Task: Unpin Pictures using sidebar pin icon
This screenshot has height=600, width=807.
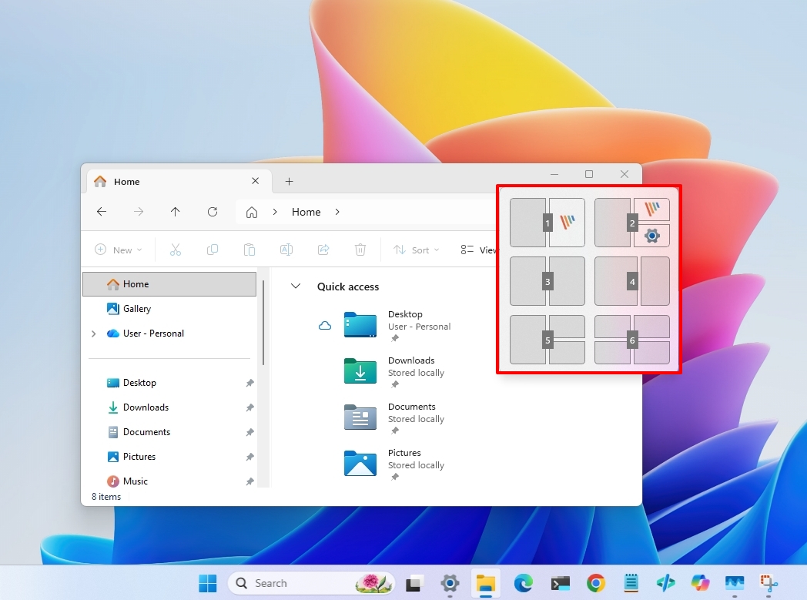Action: point(249,457)
